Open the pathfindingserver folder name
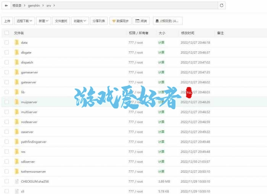 tap(34, 142)
